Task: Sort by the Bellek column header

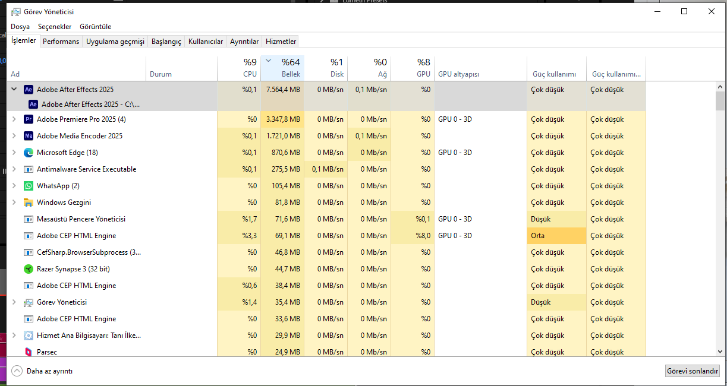Action: (282, 68)
